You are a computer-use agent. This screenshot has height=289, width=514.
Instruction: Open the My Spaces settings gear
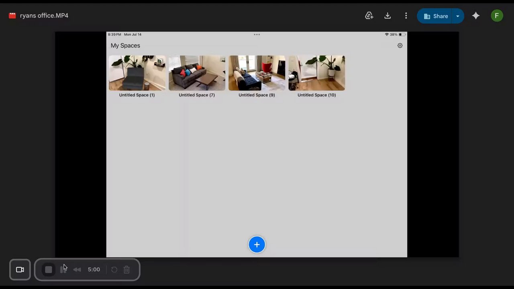point(400,46)
